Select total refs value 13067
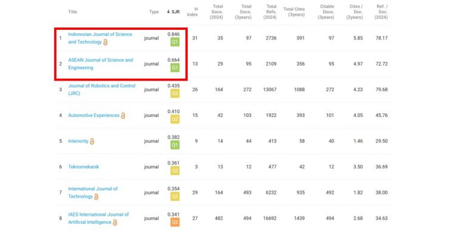 270,89
